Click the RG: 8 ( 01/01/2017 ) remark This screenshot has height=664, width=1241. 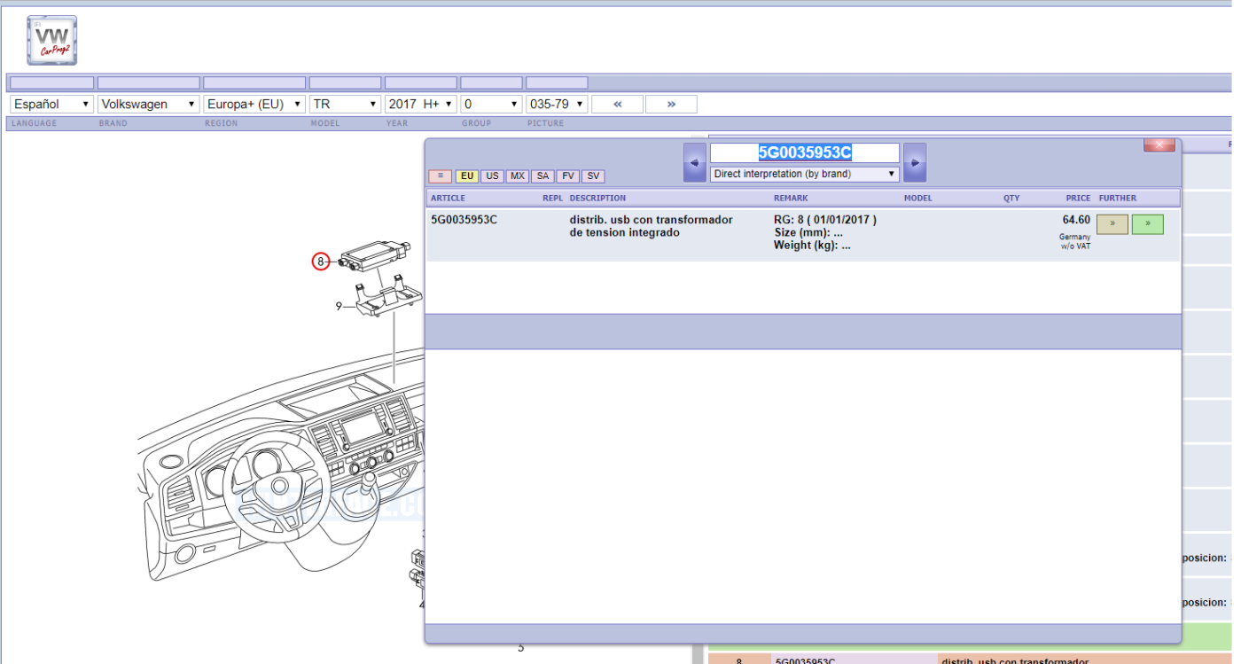tap(824, 220)
